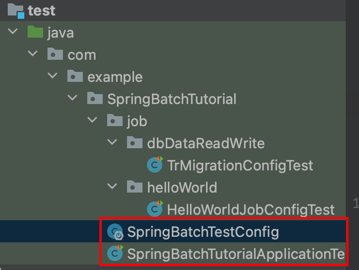Select the example package name
Image resolution: width=359 pixels, height=270 pixels.
pyautogui.click(x=115, y=77)
